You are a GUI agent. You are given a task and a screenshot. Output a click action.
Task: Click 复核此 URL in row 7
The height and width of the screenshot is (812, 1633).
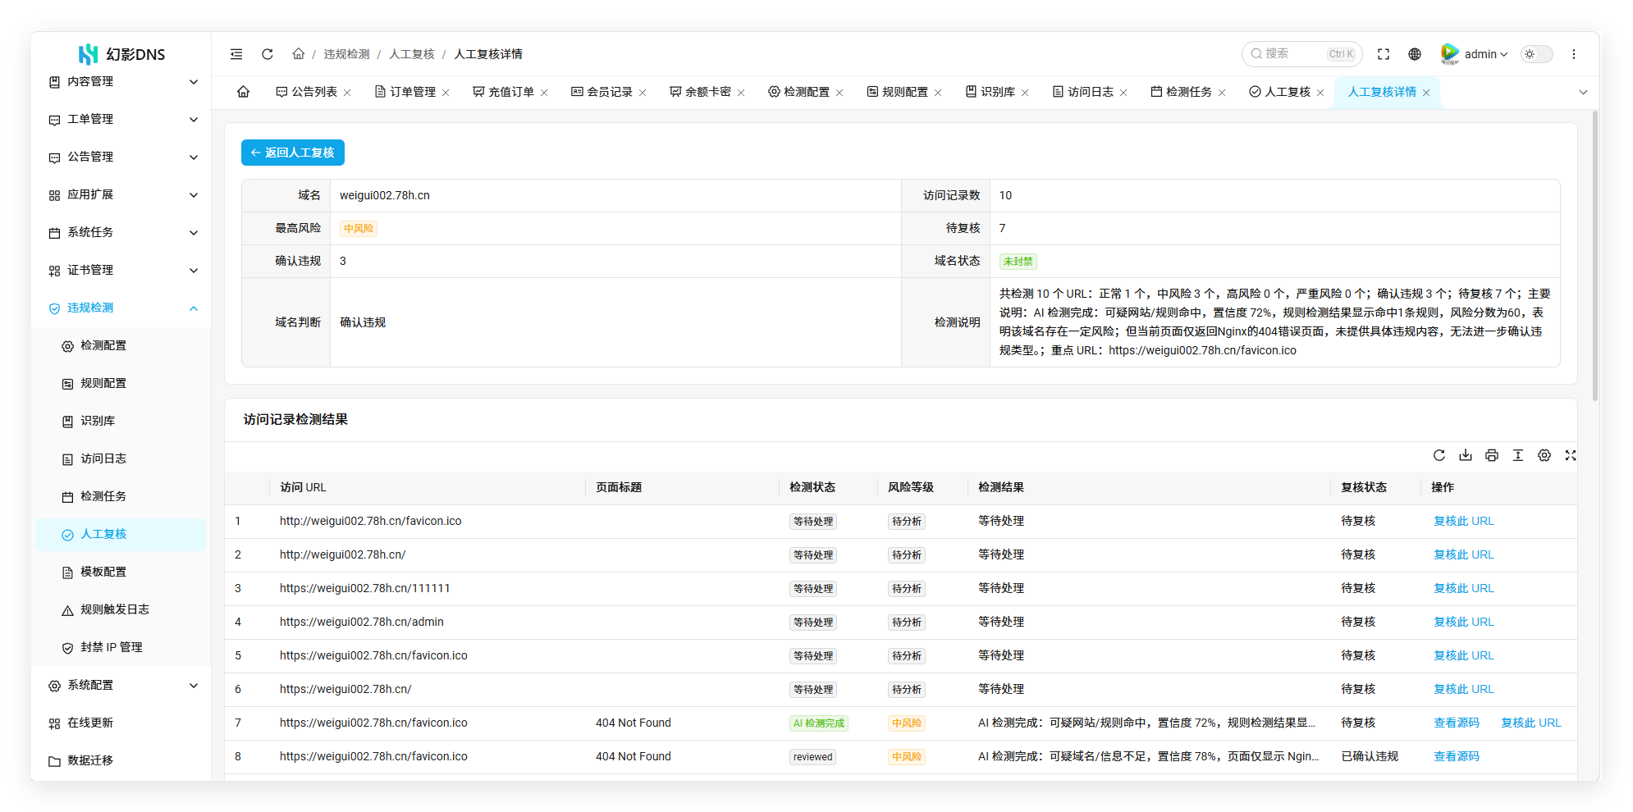pos(1530,723)
